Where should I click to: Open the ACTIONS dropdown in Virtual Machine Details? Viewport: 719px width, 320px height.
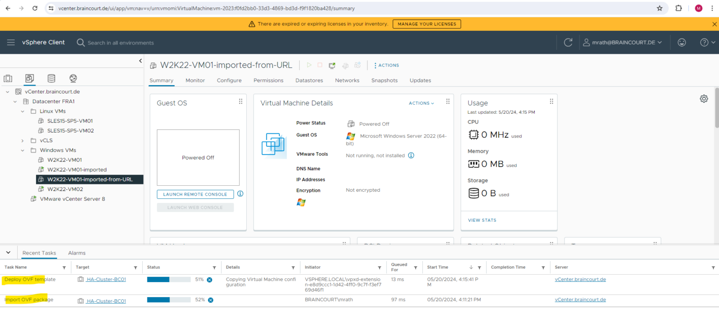pos(420,103)
